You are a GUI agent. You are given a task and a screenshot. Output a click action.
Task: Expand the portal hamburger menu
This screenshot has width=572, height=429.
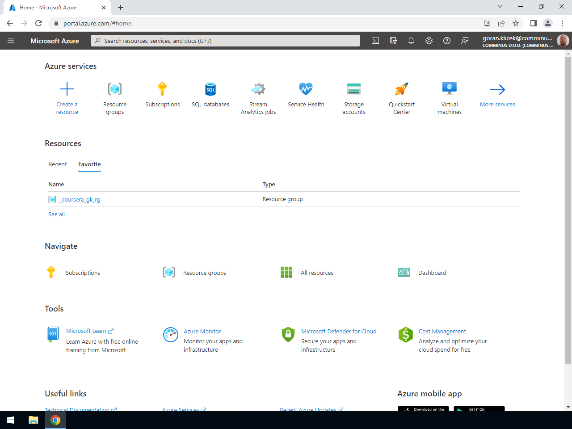coord(11,41)
